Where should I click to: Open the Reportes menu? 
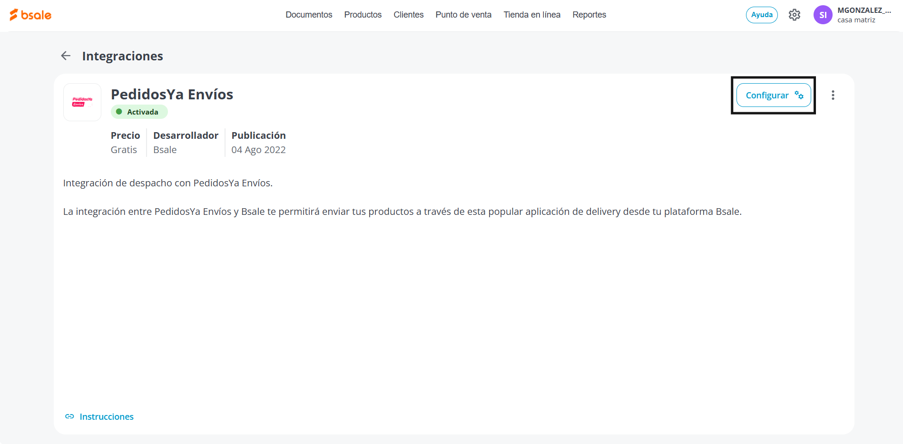[589, 15]
